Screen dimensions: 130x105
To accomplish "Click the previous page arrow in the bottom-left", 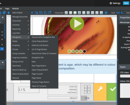I will tap(7, 90).
